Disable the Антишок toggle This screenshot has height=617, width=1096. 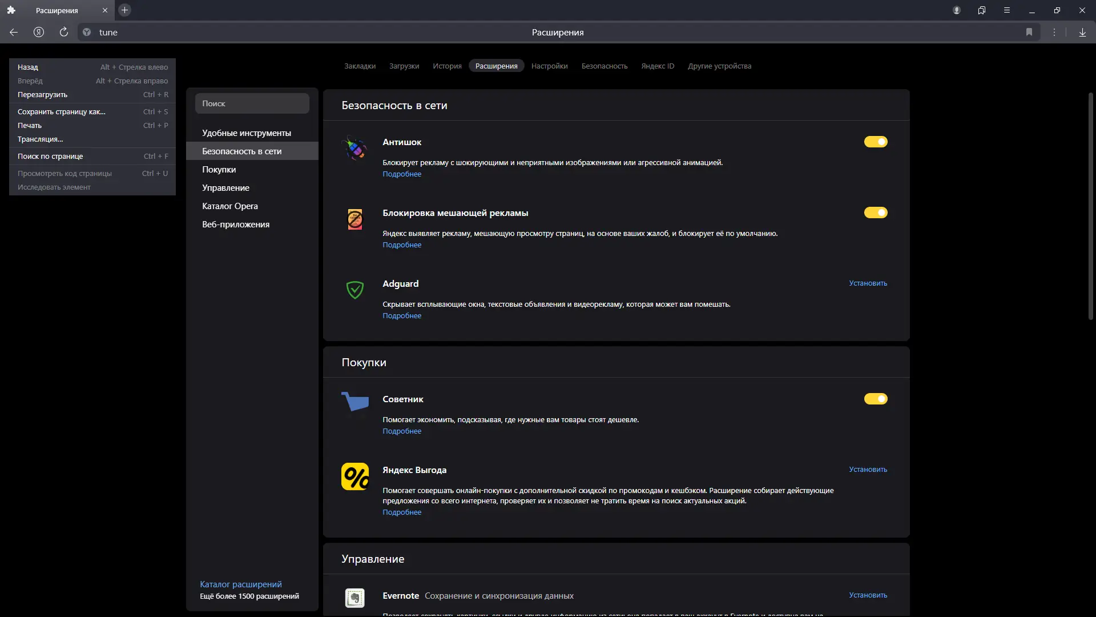click(x=875, y=142)
